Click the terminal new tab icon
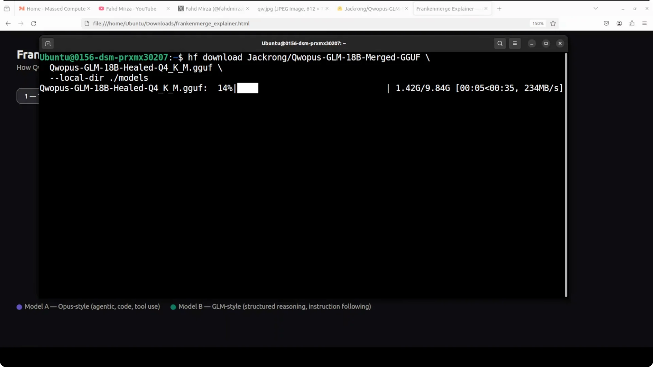The height and width of the screenshot is (367, 653). tap(48, 43)
